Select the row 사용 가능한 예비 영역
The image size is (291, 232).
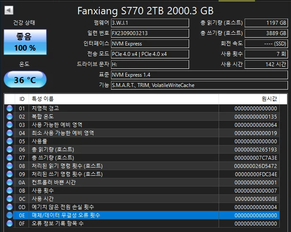[142, 125]
